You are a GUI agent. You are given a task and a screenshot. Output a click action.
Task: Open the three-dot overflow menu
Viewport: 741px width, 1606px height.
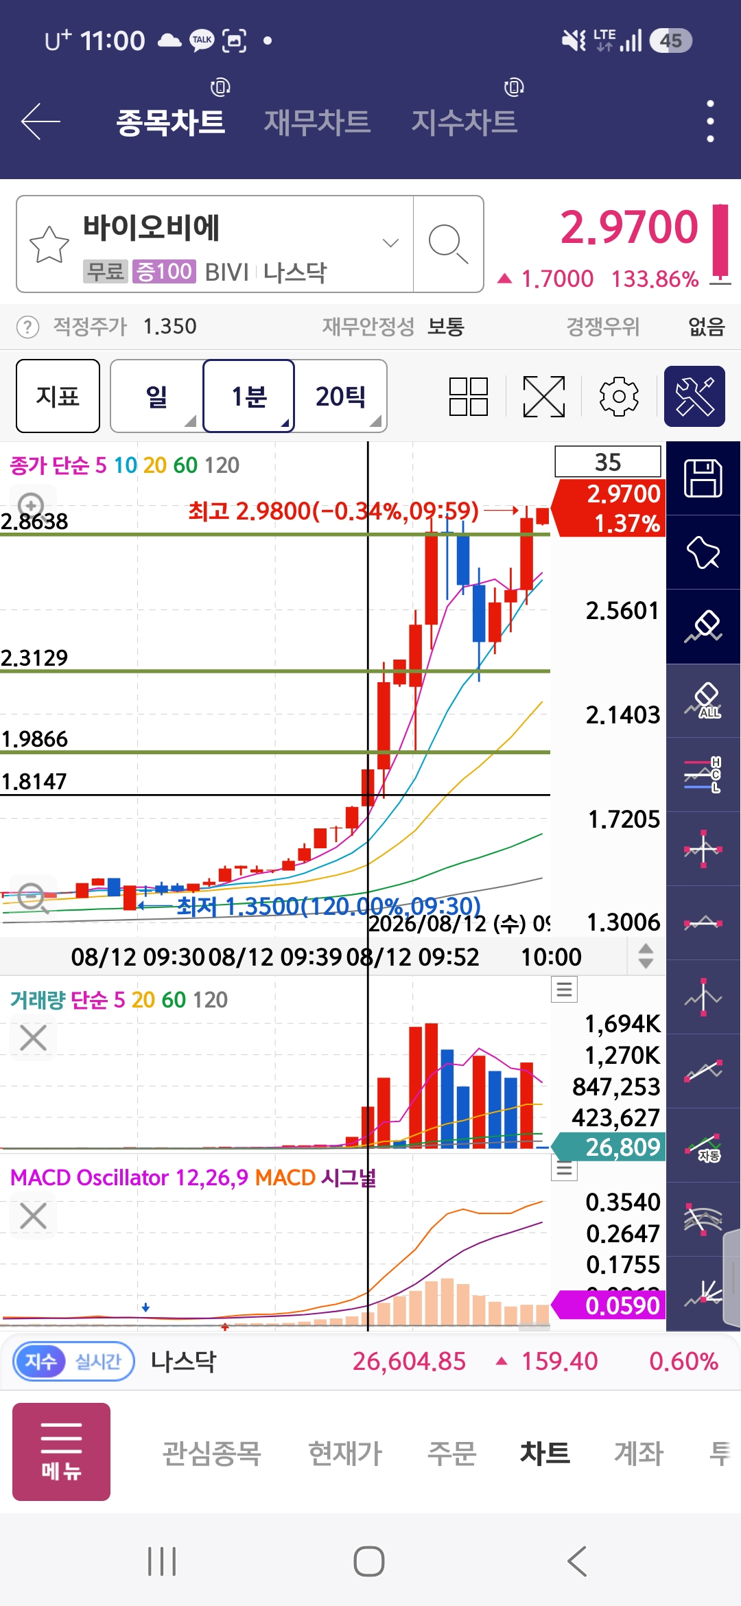tap(710, 121)
